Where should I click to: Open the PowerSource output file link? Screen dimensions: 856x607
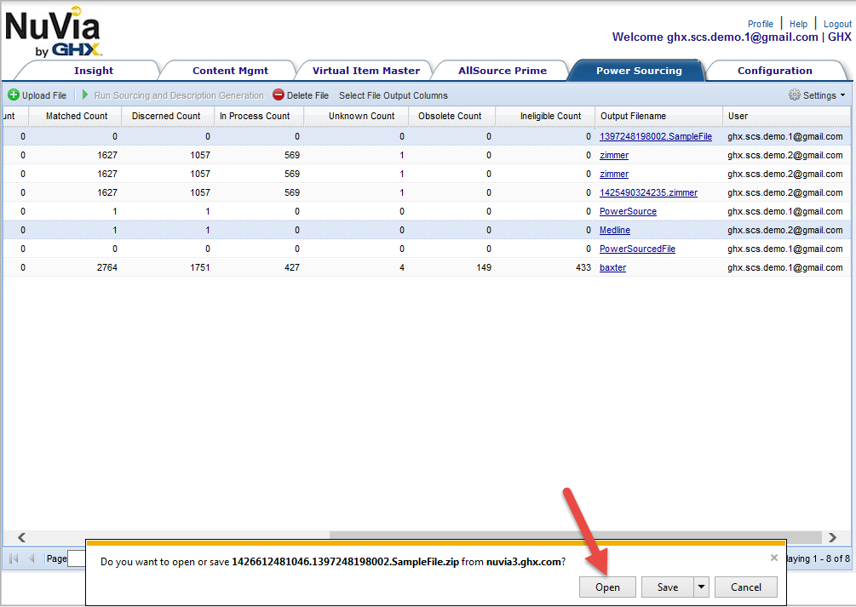click(x=628, y=211)
